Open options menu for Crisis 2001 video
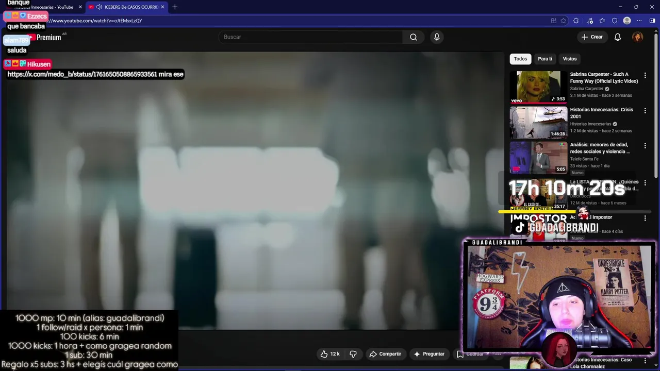 645,110
